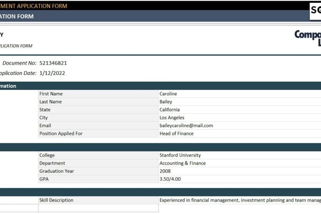Click the empty dotted cell below Skill Description
The width and height of the screenshot is (321, 214).
click(98, 208)
